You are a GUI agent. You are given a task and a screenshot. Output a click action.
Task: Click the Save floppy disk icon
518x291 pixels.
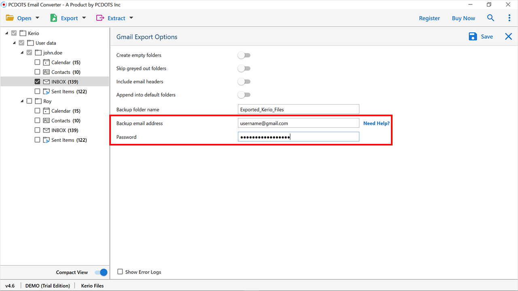[x=473, y=37]
